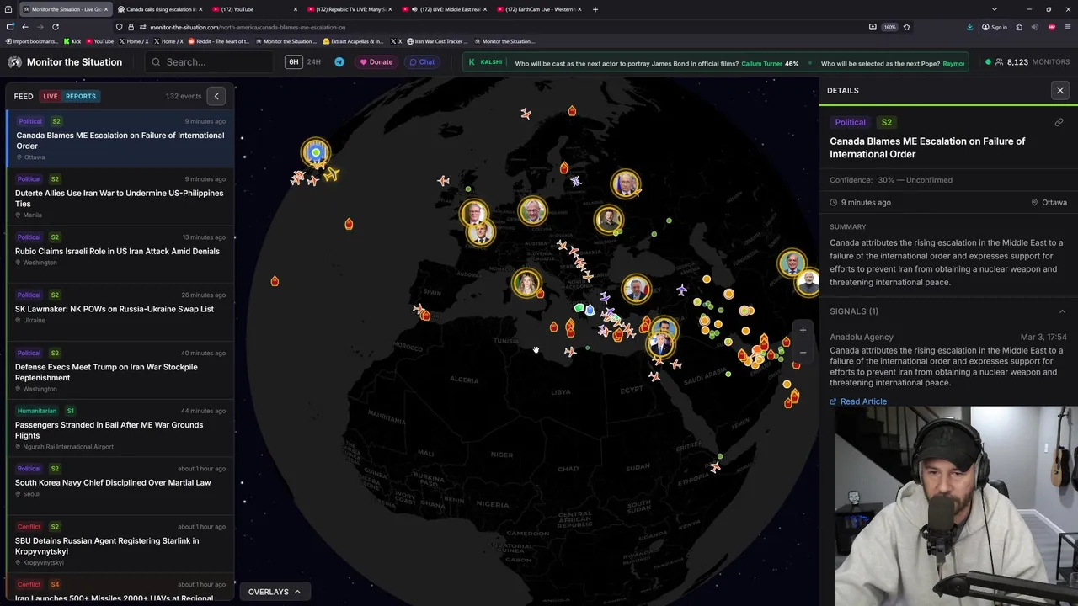Viewport: 1078px width, 606px height.
Task: Reload the page in browser toolbar
Action: tap(56, 27)
